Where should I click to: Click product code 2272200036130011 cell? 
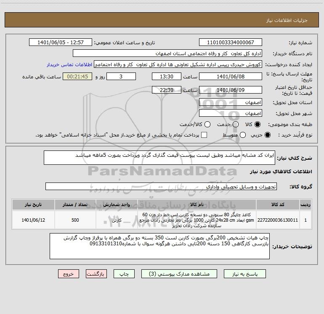(278, 220)
